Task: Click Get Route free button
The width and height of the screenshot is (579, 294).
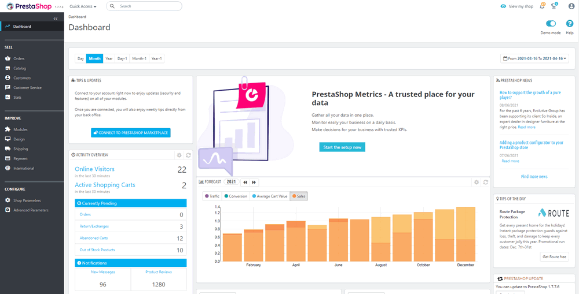Action: tap(554, 256)
